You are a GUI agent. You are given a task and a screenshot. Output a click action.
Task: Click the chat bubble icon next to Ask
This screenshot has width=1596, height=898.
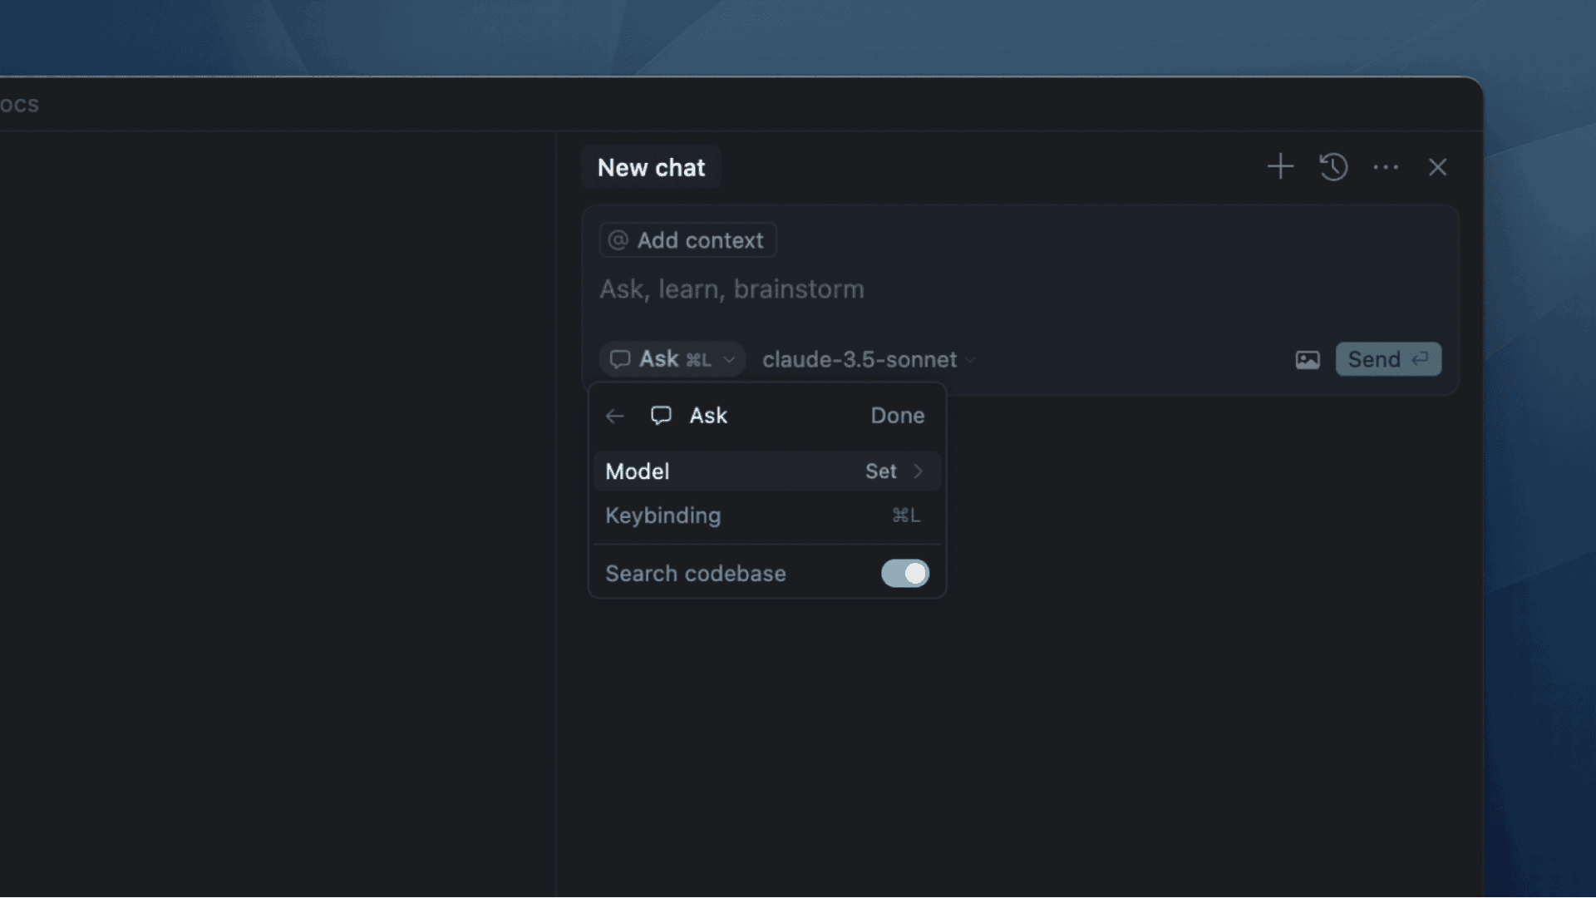click(x=661, y=415)
